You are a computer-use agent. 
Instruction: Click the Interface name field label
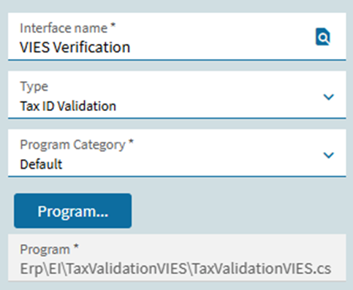(64, 28)
